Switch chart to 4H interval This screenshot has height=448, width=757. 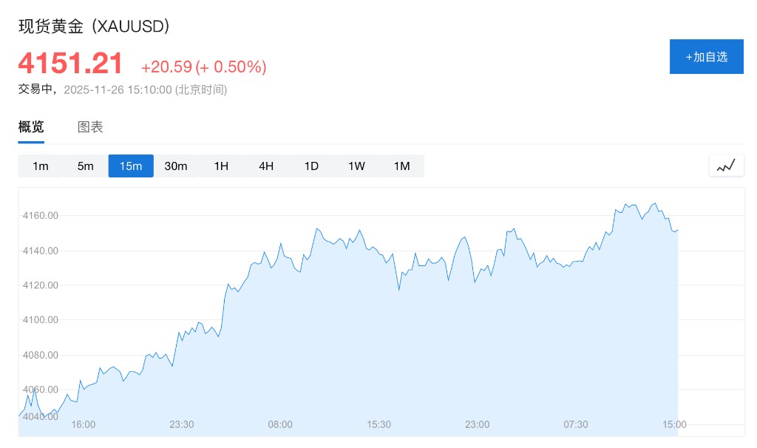tap(266, 166)
